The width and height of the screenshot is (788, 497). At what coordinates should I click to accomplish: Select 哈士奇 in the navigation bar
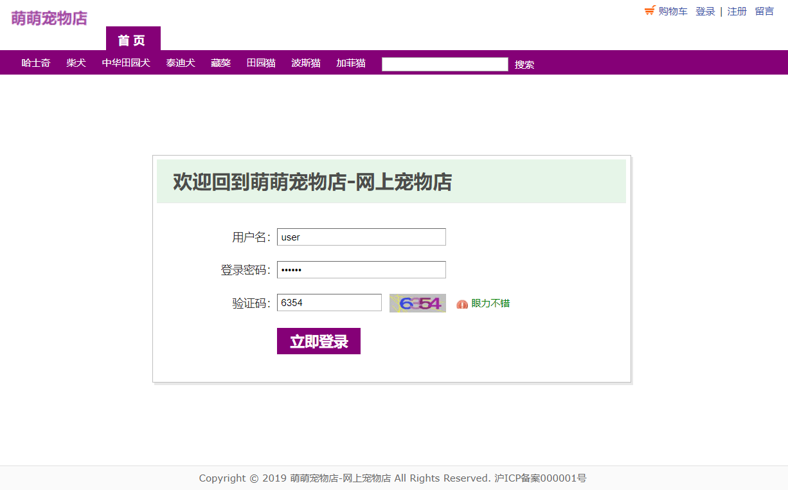(x=36, y=62)
